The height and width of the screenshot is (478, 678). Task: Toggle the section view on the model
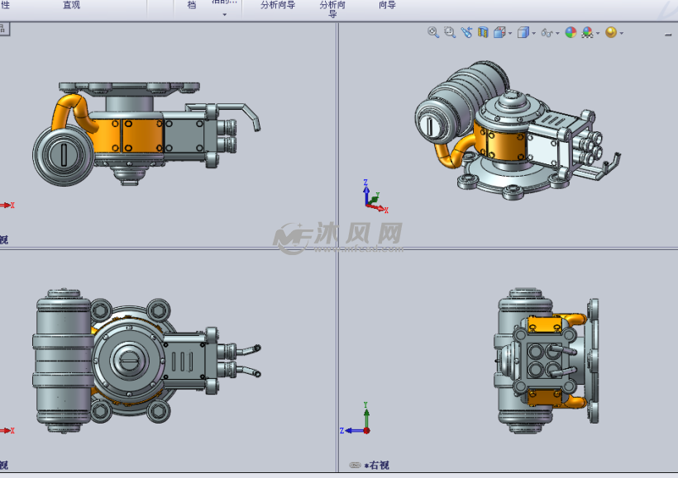tap(483, 33)
